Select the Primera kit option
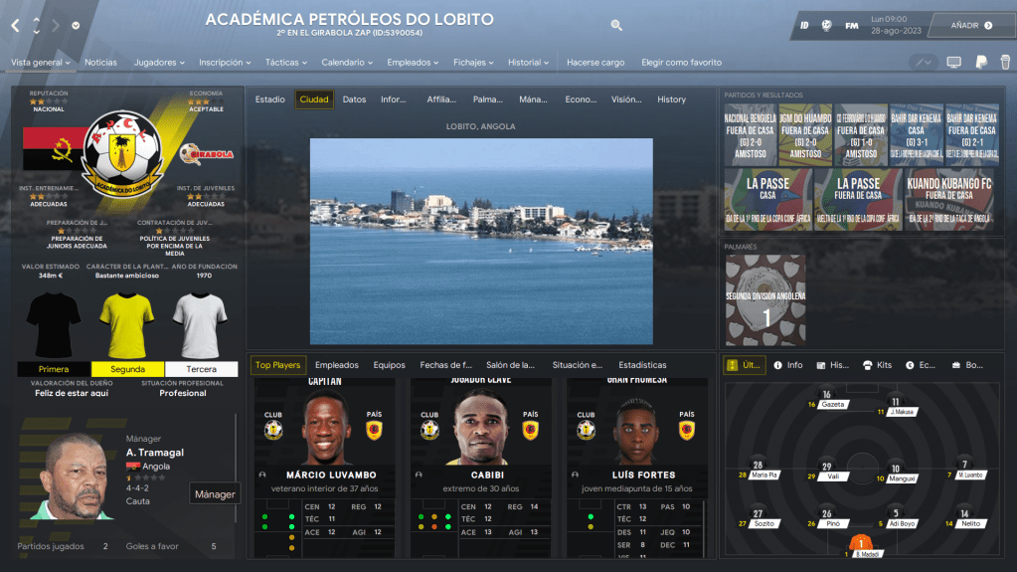 [x=54, y=369]
